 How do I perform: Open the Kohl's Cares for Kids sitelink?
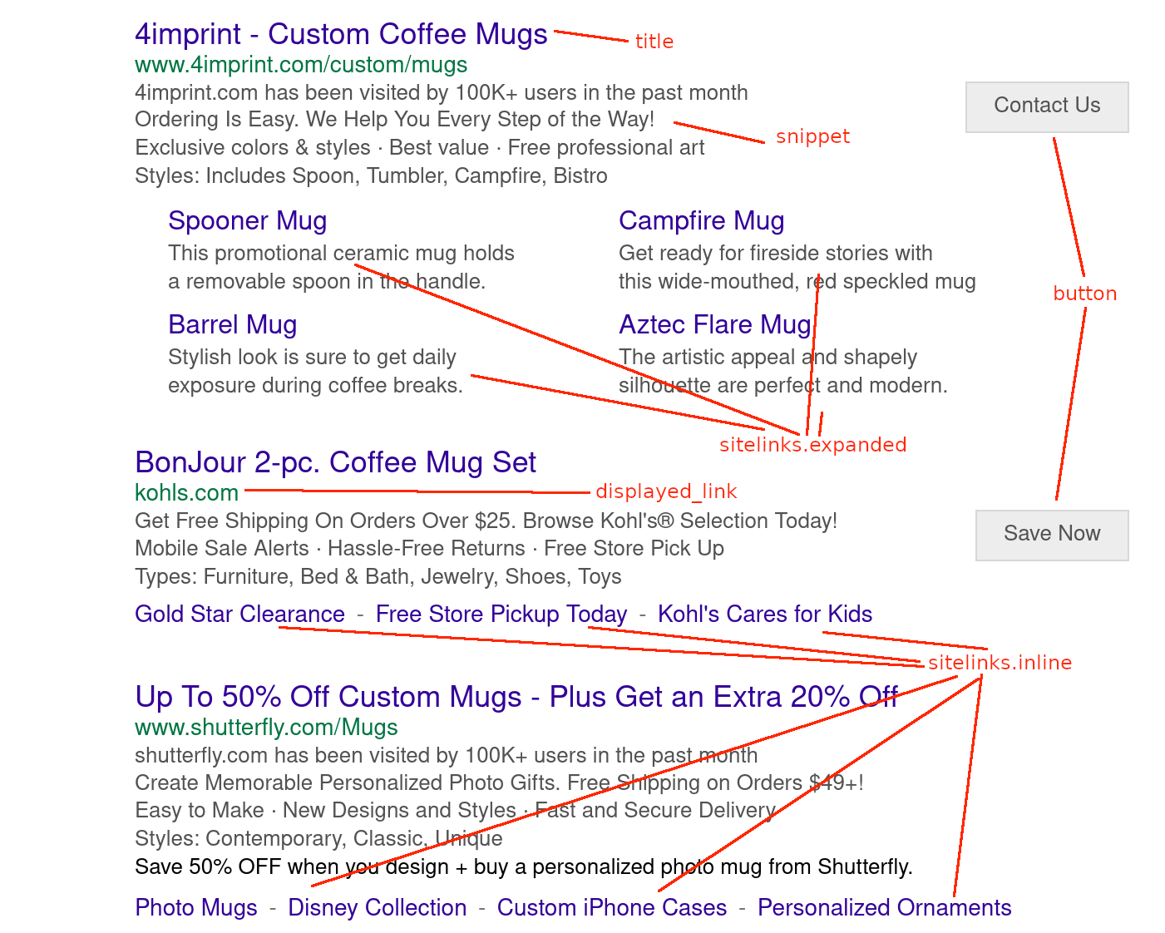click(x=764, y=615)
